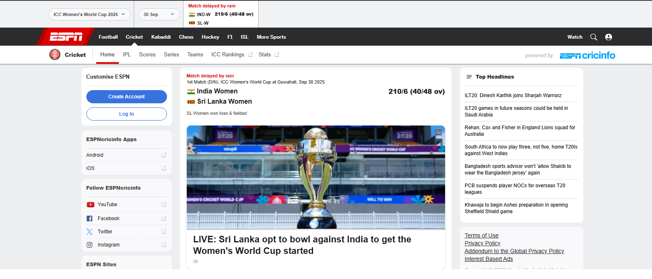The image size is (652, 279).
Task: Open Rehan, Cox and Fisher headline
Action: point(520,131)
